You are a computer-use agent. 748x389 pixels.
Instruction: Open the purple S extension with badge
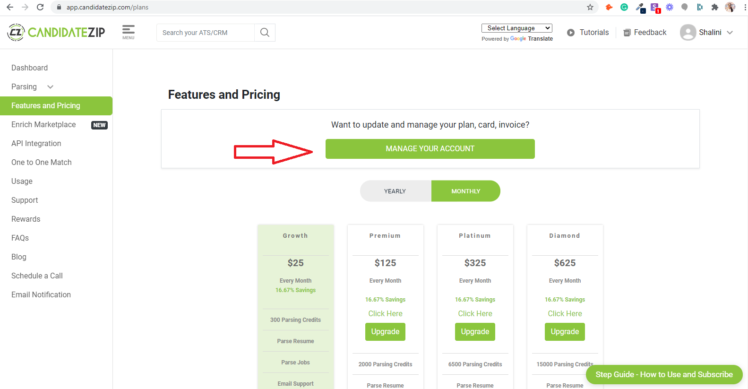point(655,8)
